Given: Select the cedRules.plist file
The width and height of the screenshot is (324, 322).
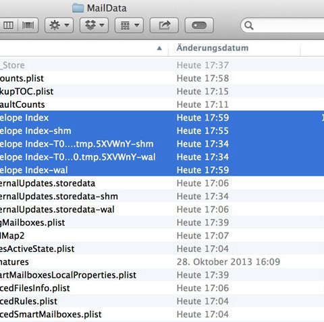Looking at the screenshot, I should click(162, 301).
